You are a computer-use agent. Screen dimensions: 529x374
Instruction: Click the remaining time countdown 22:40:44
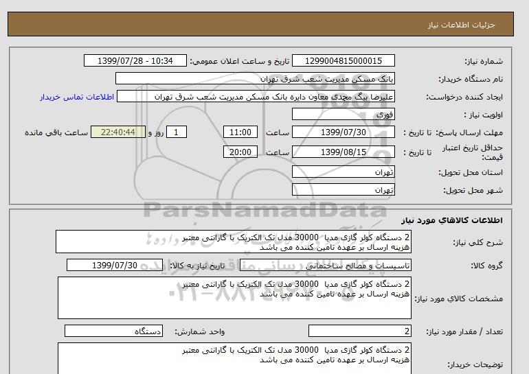click(x=120, y=132)
